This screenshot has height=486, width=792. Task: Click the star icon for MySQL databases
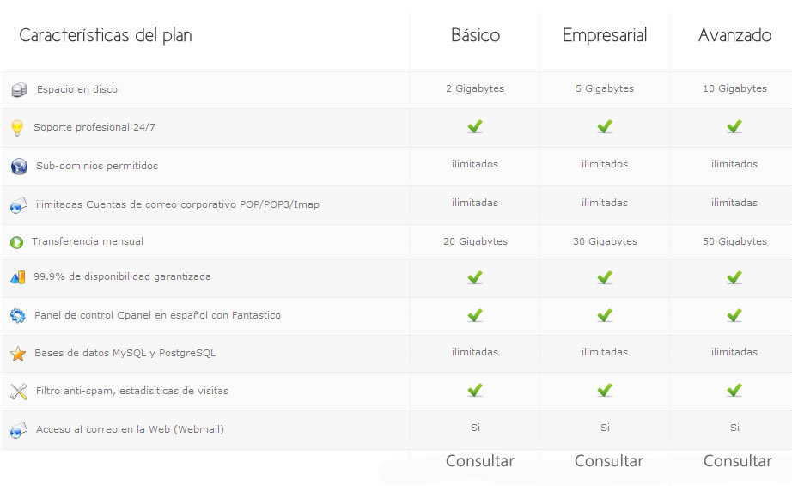point(18,354)
